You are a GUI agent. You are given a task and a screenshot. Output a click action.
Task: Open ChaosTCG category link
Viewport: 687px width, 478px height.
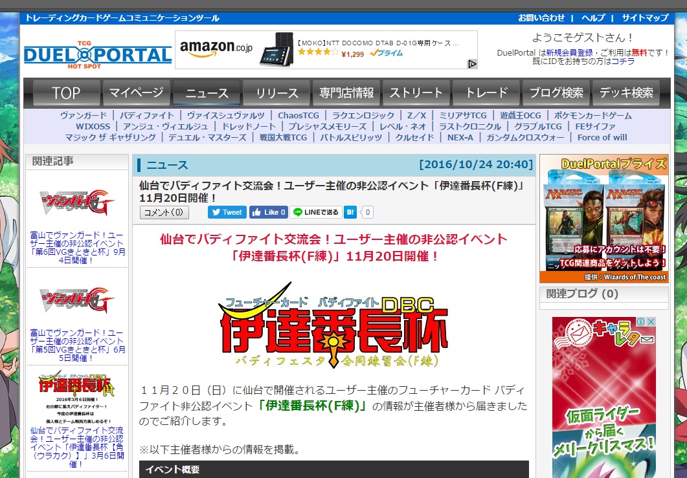tap(298, 116)
